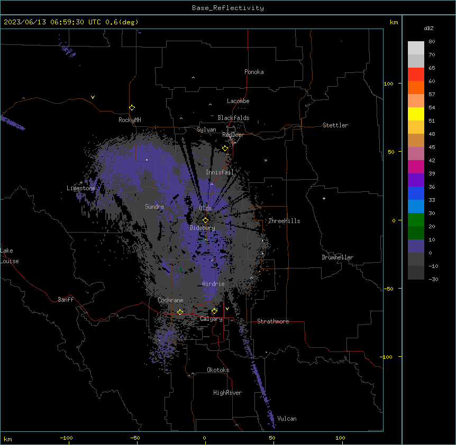Click the Lacombe city label
456x445 pixels.
pyautogui.click(x=238, y=101)
